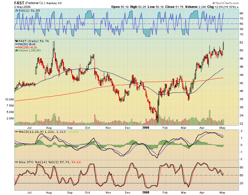The image size is (248, 195).
Task: Click the volume bars icon in price legend
Action: (16, 50)
